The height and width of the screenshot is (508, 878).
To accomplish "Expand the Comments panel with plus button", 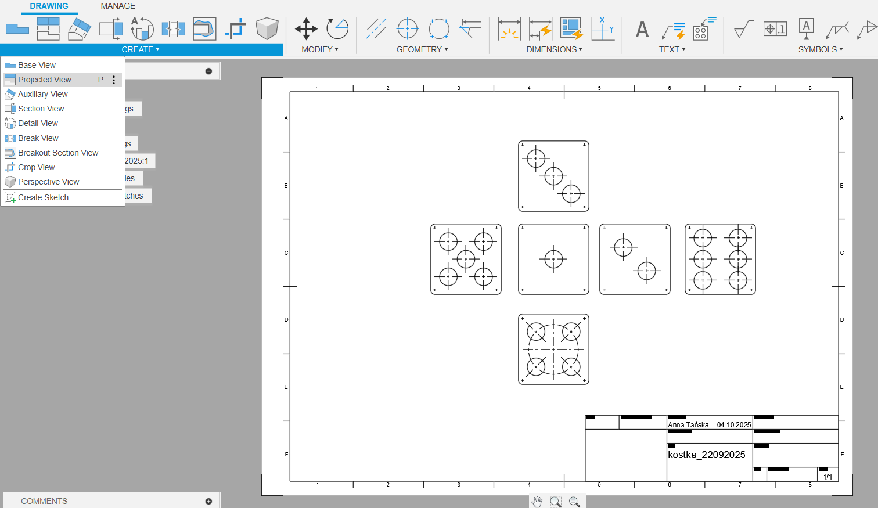I will pos(208,501).
